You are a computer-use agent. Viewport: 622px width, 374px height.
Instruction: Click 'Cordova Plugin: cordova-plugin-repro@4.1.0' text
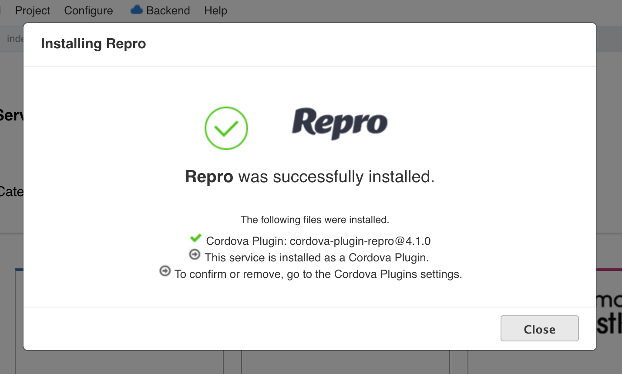tap(318, 241)
